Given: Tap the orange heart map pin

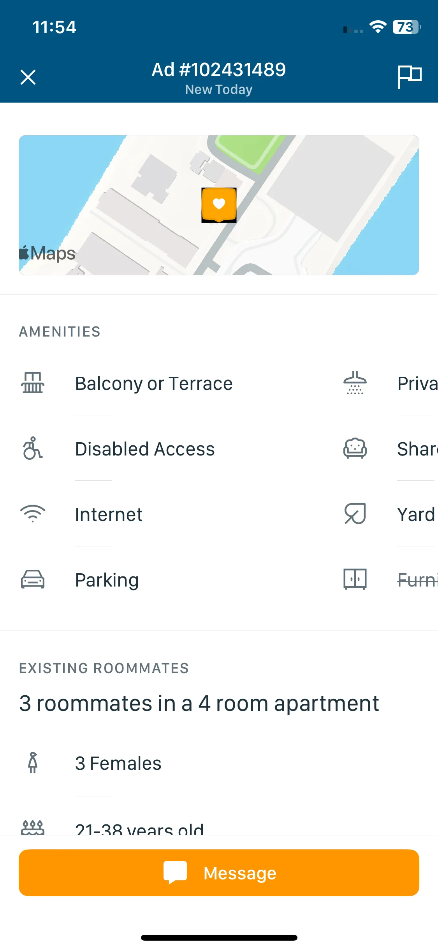Looking at the screenshot, I should tap(219, 205).
